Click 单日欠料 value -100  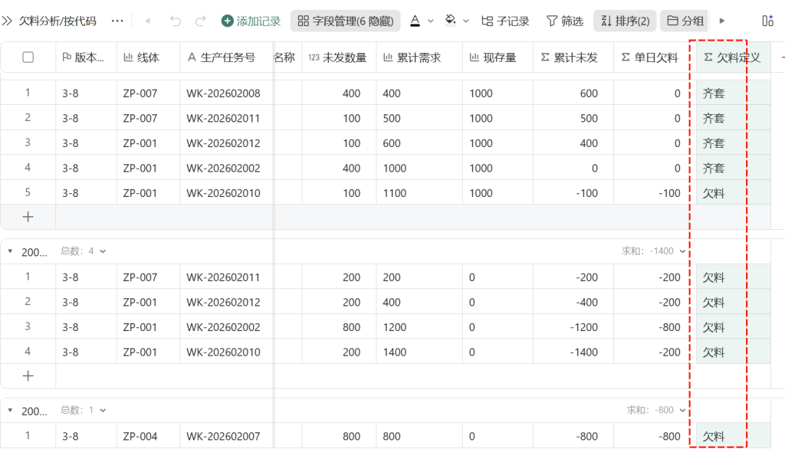(x=655, y=193)
